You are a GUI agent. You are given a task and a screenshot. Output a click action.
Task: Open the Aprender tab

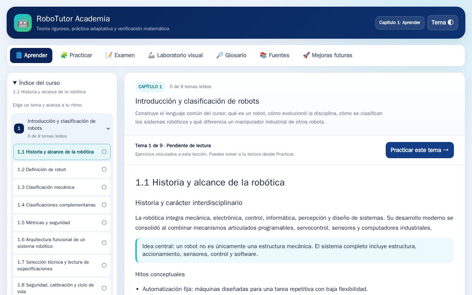31,55
